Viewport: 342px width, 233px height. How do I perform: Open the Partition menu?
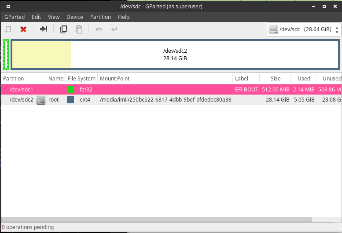coord(100,17)
